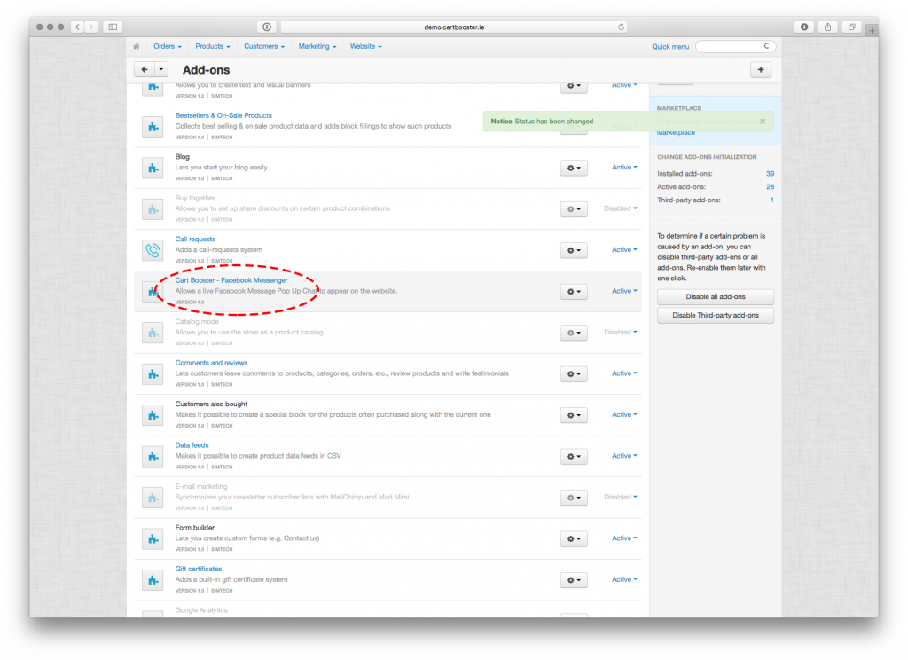The width and height of the screenshot is (908, 660).
Task: Open a new Safari tab
Action: (872, 30)
